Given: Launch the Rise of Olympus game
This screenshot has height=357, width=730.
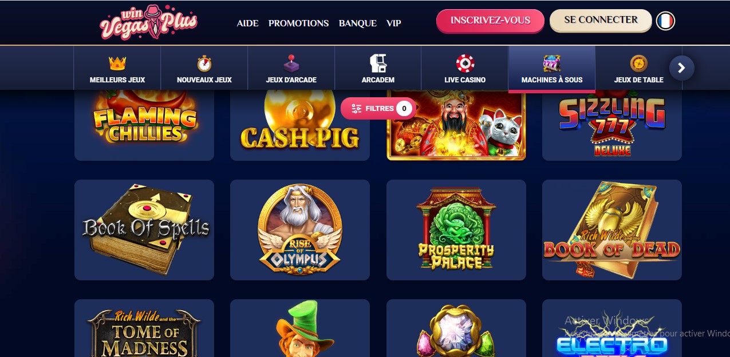Looking at the screenshot, I should [300, 230].
